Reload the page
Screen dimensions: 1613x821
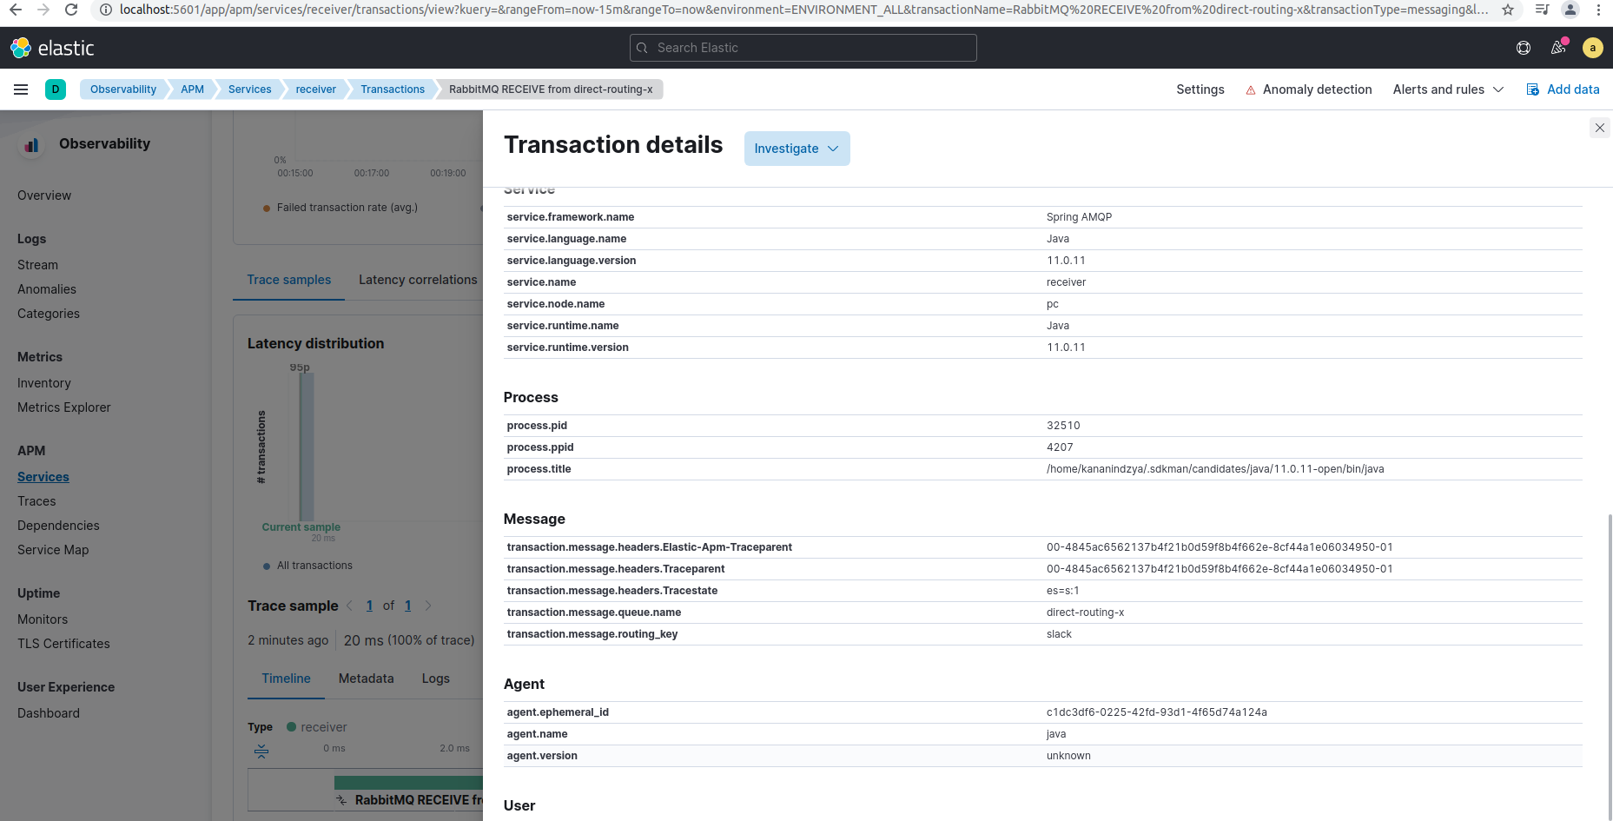71,10
